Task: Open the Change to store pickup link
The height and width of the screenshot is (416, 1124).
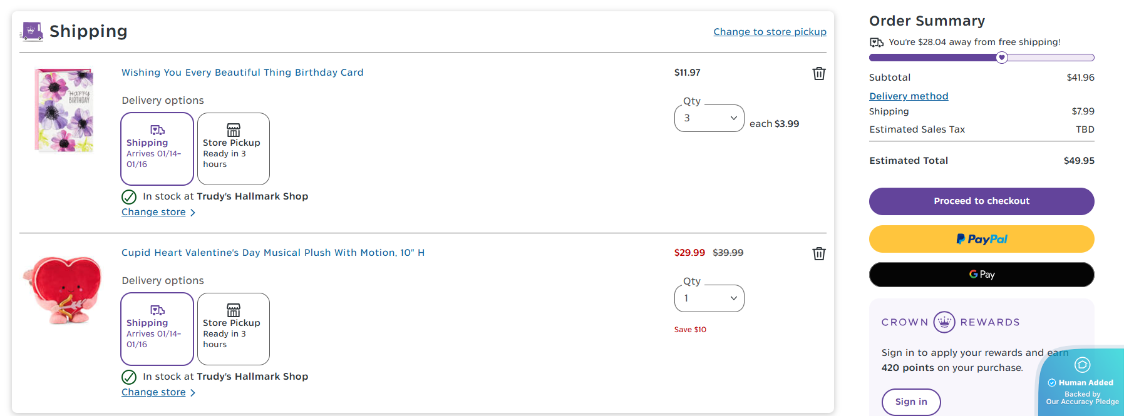Action: [x=770, y=32]
